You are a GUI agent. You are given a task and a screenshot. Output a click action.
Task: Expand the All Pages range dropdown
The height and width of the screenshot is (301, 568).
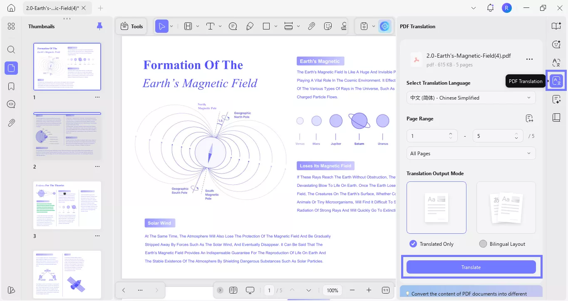click(471, 154)
